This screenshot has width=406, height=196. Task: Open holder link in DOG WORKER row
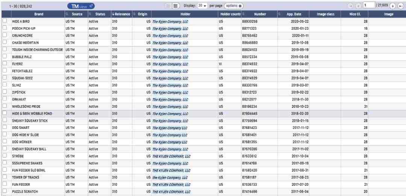170,142
